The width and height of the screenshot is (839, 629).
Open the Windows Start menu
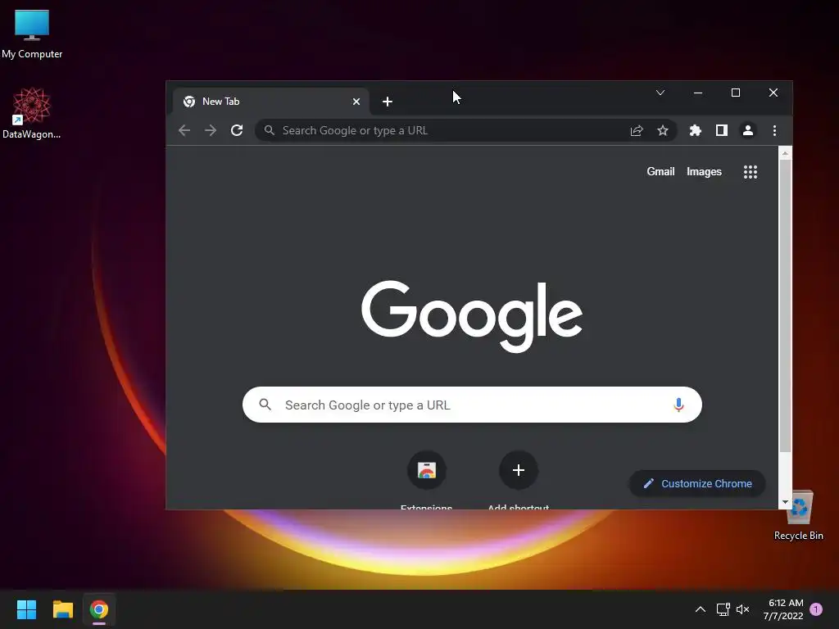click(x=26, y=609)
